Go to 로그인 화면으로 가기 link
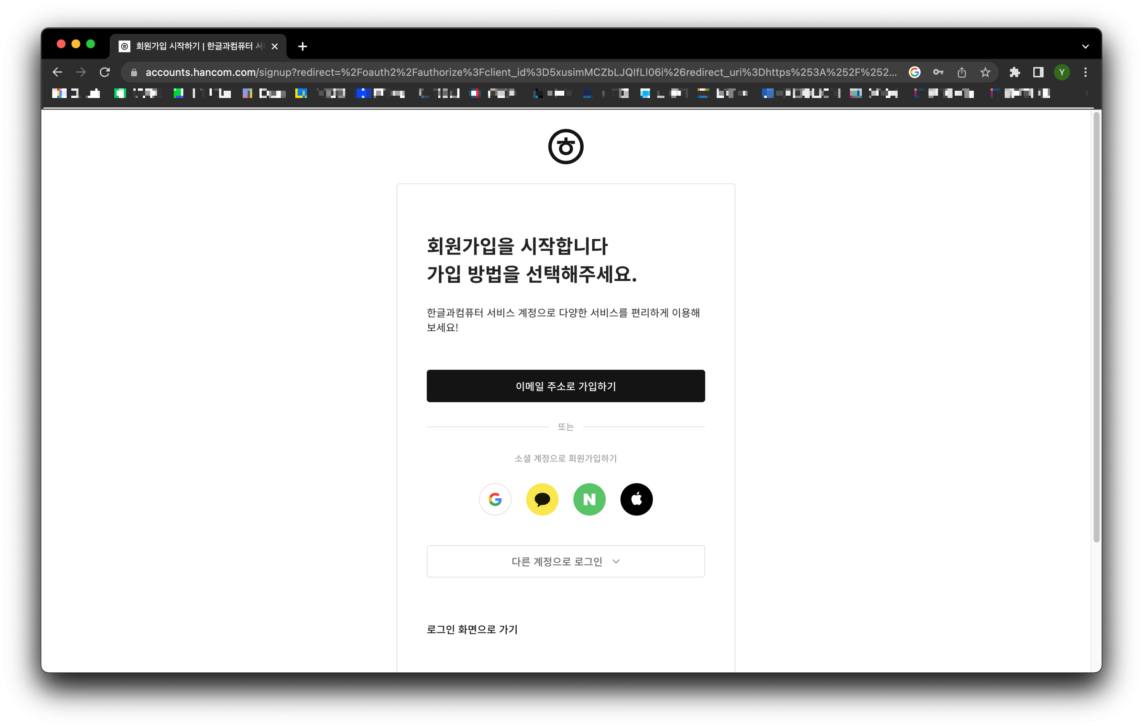This screenshot has width=1143, height=727. coord(472,629)
